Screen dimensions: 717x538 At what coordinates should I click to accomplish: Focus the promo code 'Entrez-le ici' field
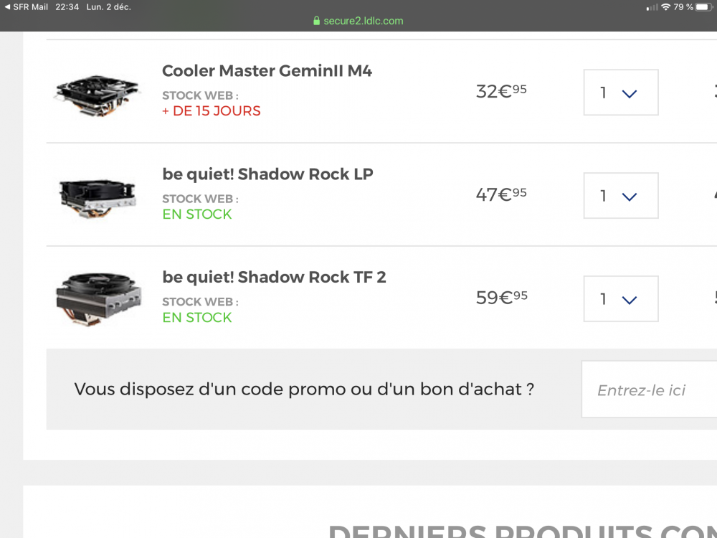649,390
